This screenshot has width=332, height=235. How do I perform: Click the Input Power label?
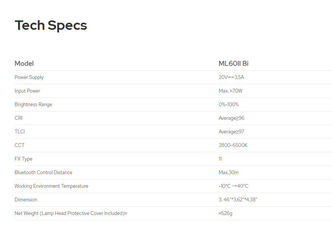coord(27,91)
